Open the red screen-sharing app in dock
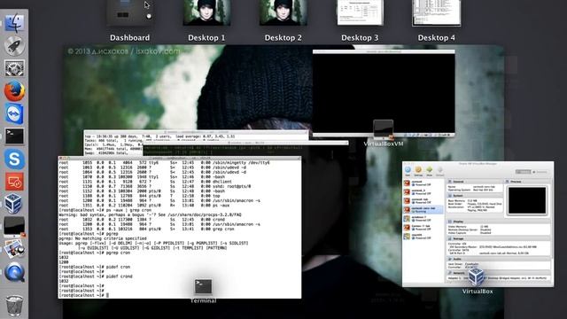 pyautogui.click(x=14, y=181)
